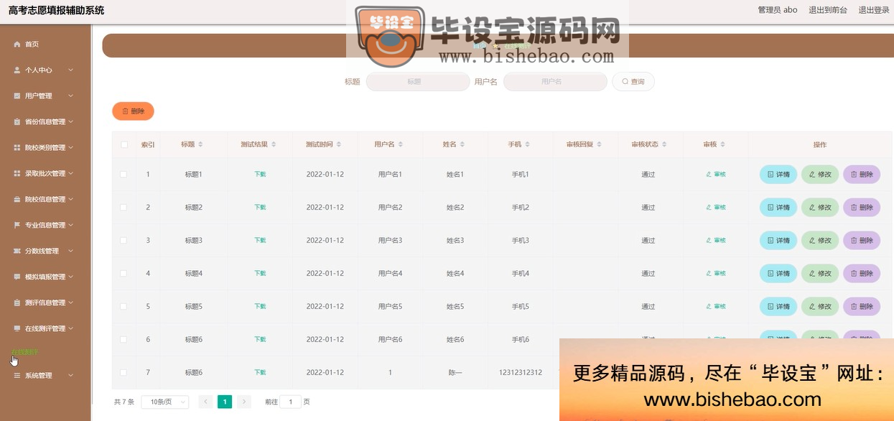Sort by the 用户名 column arrows
894x421 pixels.
pyautogui.click(x=401, y=144)
